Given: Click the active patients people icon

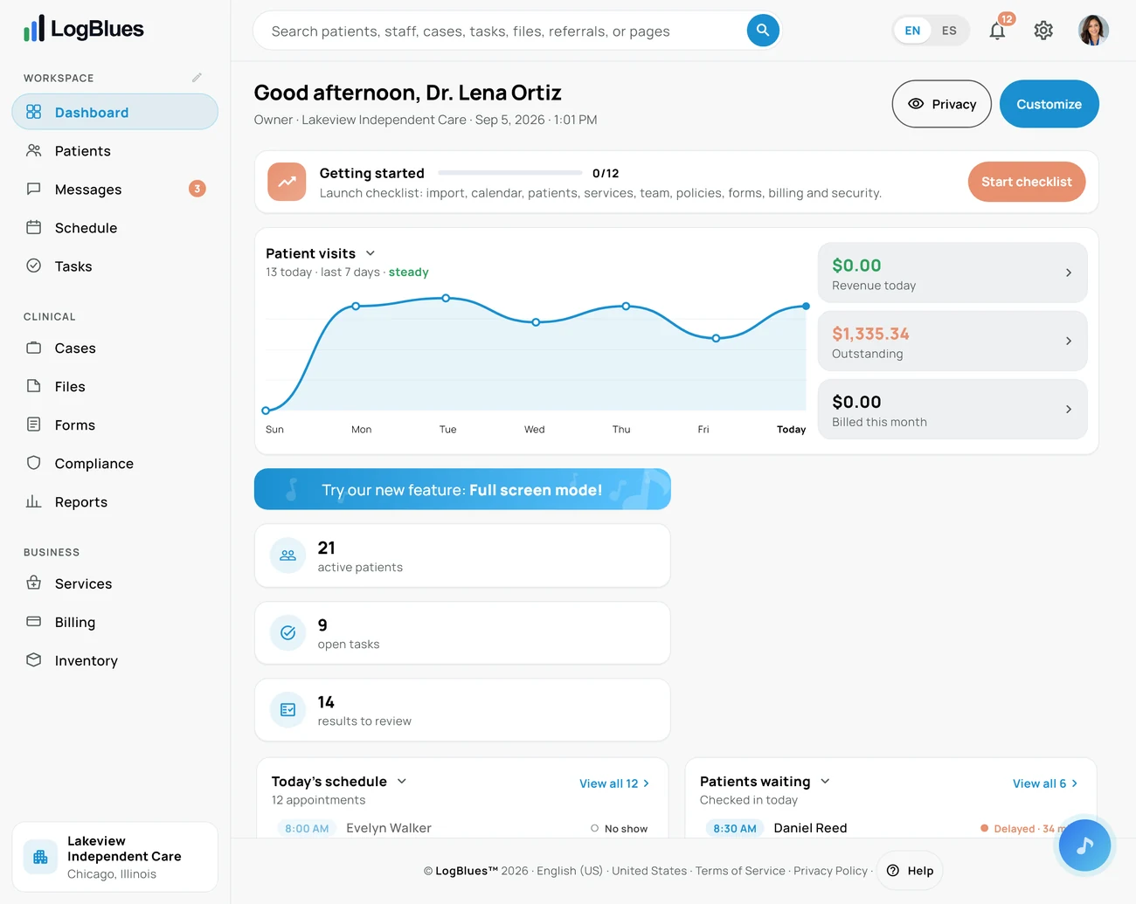Looking at the screenshot, I should pos(287,556).
